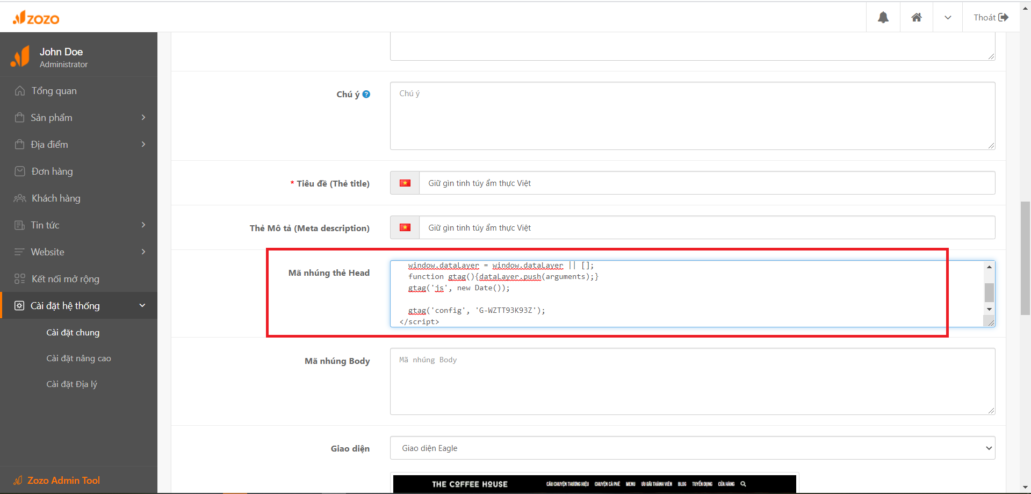Click the John Doe profile avatar icon

(x=20, y=56)
